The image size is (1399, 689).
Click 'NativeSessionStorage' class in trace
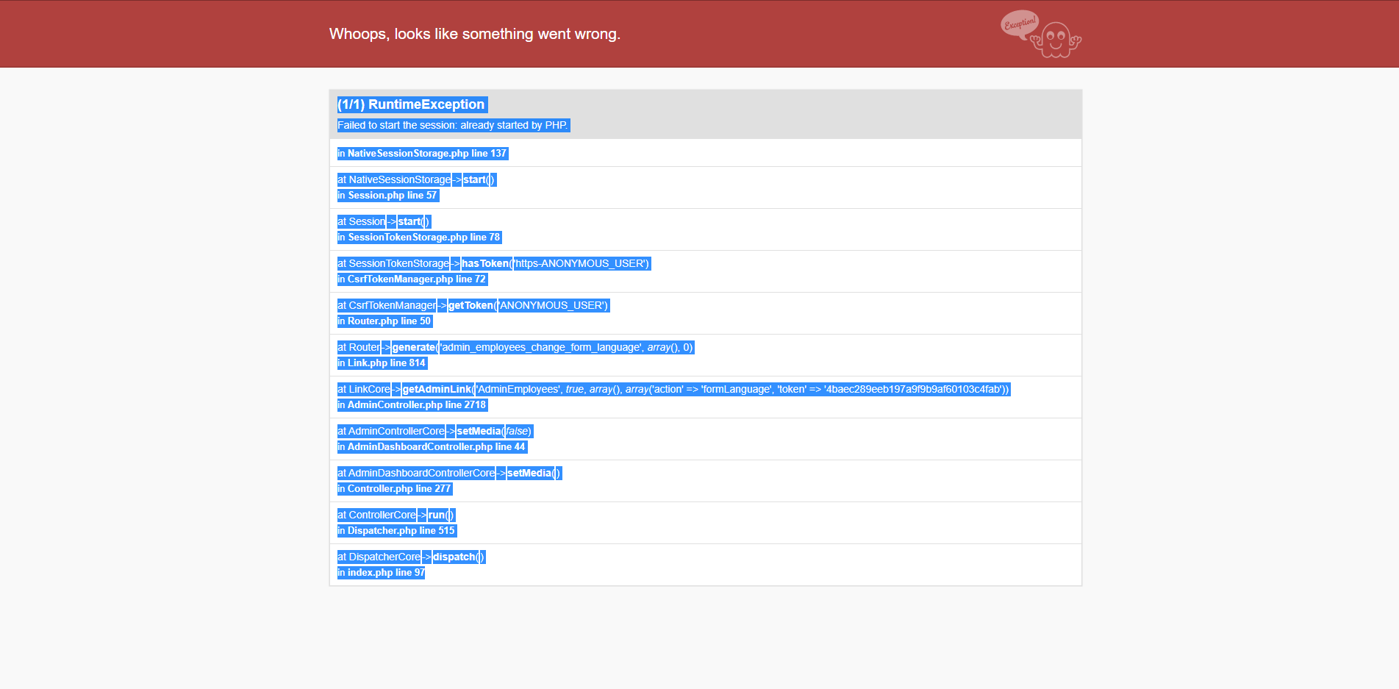click(400, 179)
